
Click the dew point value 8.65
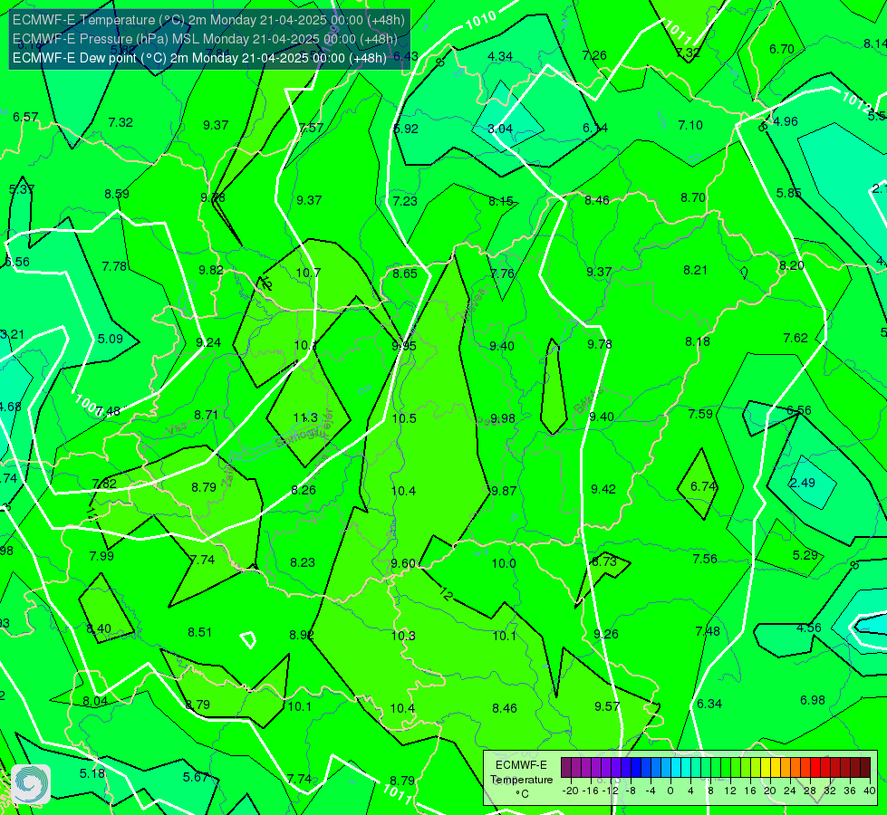click(405, 273)
